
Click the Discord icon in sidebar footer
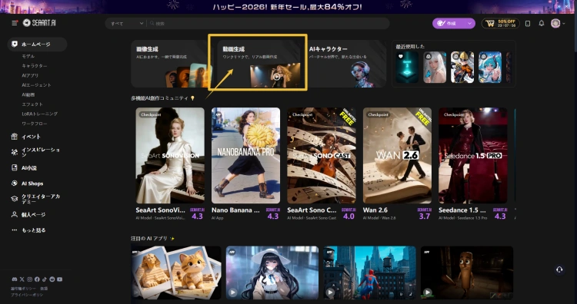(14, 279)
